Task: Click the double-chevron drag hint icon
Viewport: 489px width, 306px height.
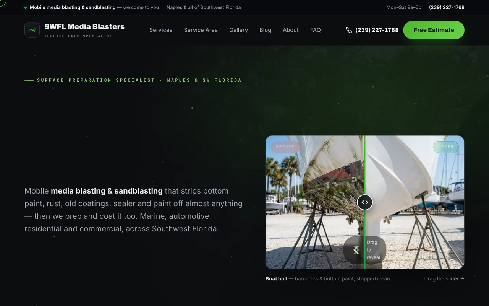Action: tap(356, 250)
